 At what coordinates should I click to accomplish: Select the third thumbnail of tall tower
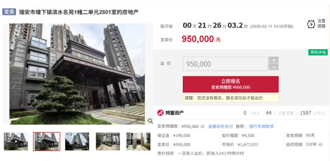pyautogui.click(x=77, y=141)
